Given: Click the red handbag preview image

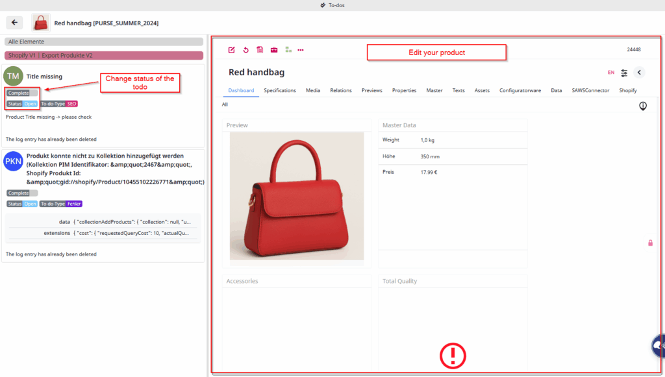Looking at the screenshot, I should 297,196.
